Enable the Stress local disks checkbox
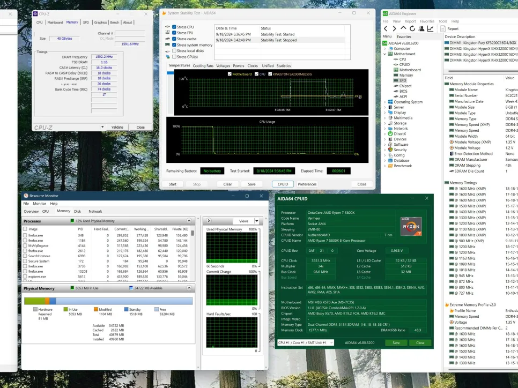The image size is (518, 388). click(174, 51)
